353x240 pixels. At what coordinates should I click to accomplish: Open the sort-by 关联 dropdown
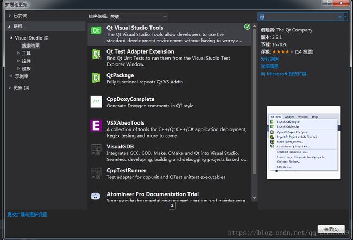pyautogui.click(x=138, y=17)
